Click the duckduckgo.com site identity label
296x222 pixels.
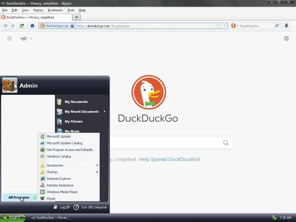pyautogui.click(x=57, y=26)
